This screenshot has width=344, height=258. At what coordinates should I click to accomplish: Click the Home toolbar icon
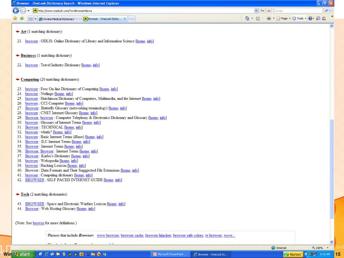coord(247,18)
